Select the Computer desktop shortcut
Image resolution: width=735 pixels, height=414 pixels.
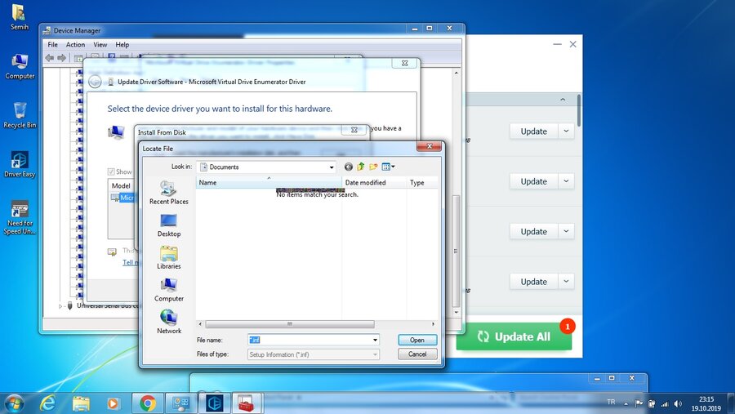coord(20,66)
